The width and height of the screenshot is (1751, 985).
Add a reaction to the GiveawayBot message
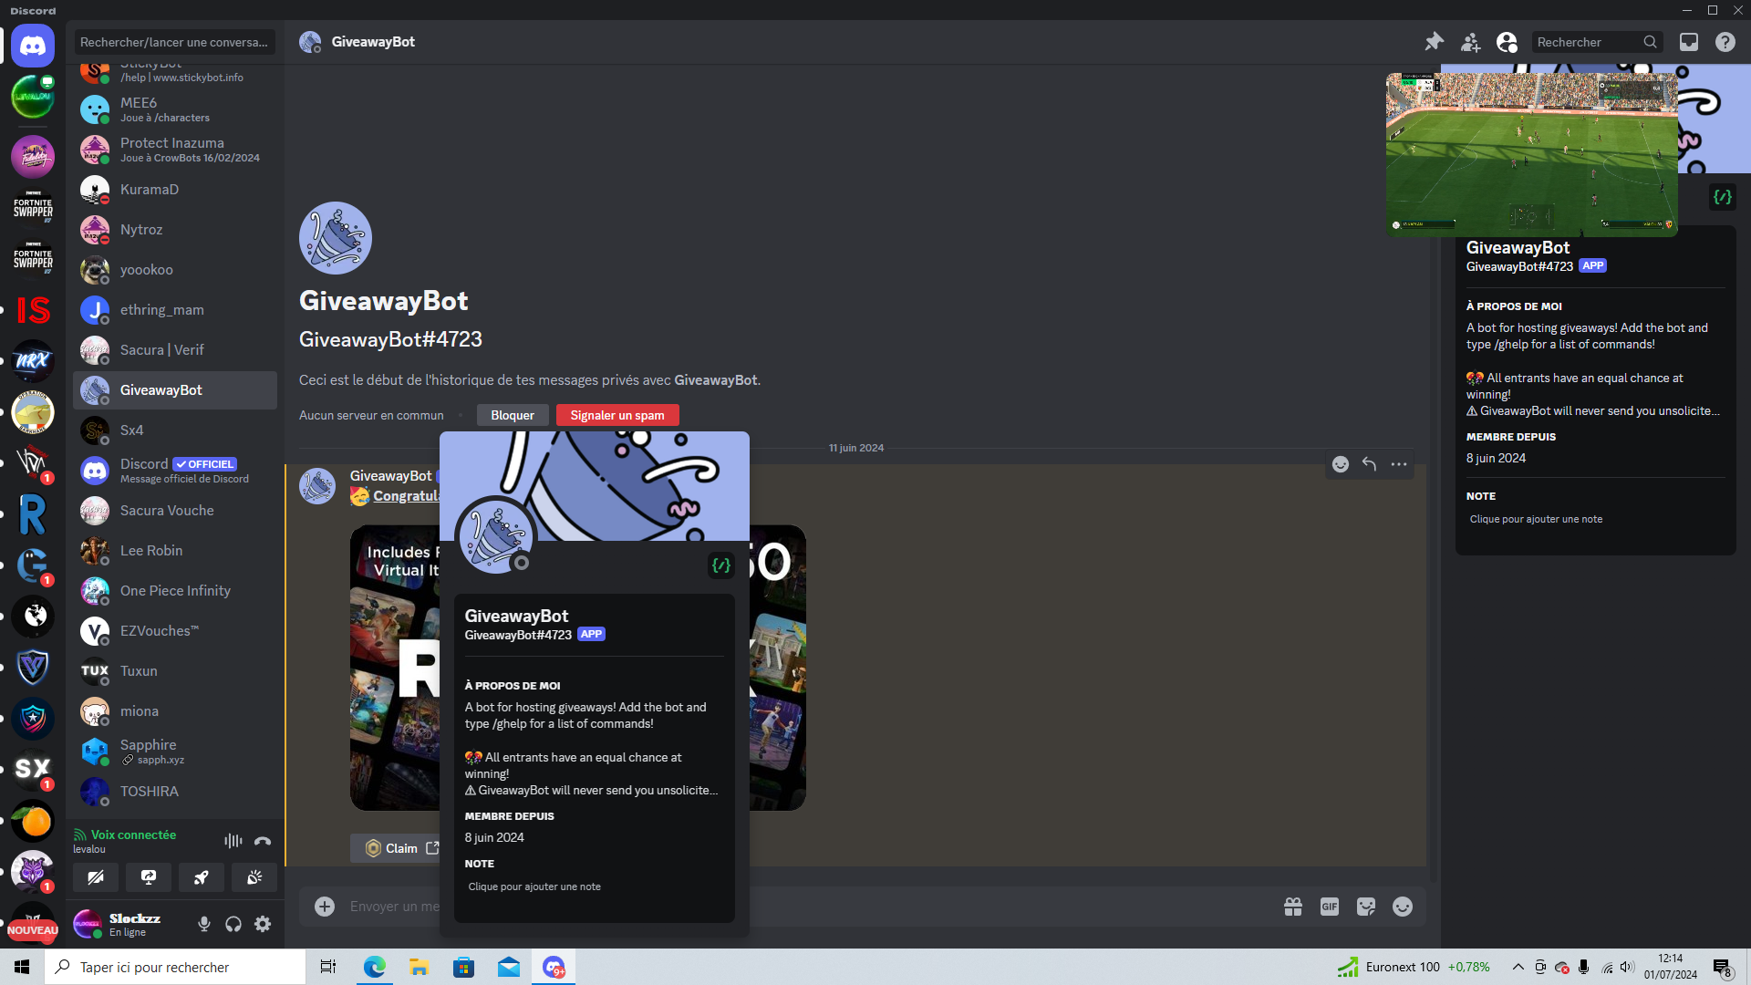pyautogui.click(x=1341, y=464)
